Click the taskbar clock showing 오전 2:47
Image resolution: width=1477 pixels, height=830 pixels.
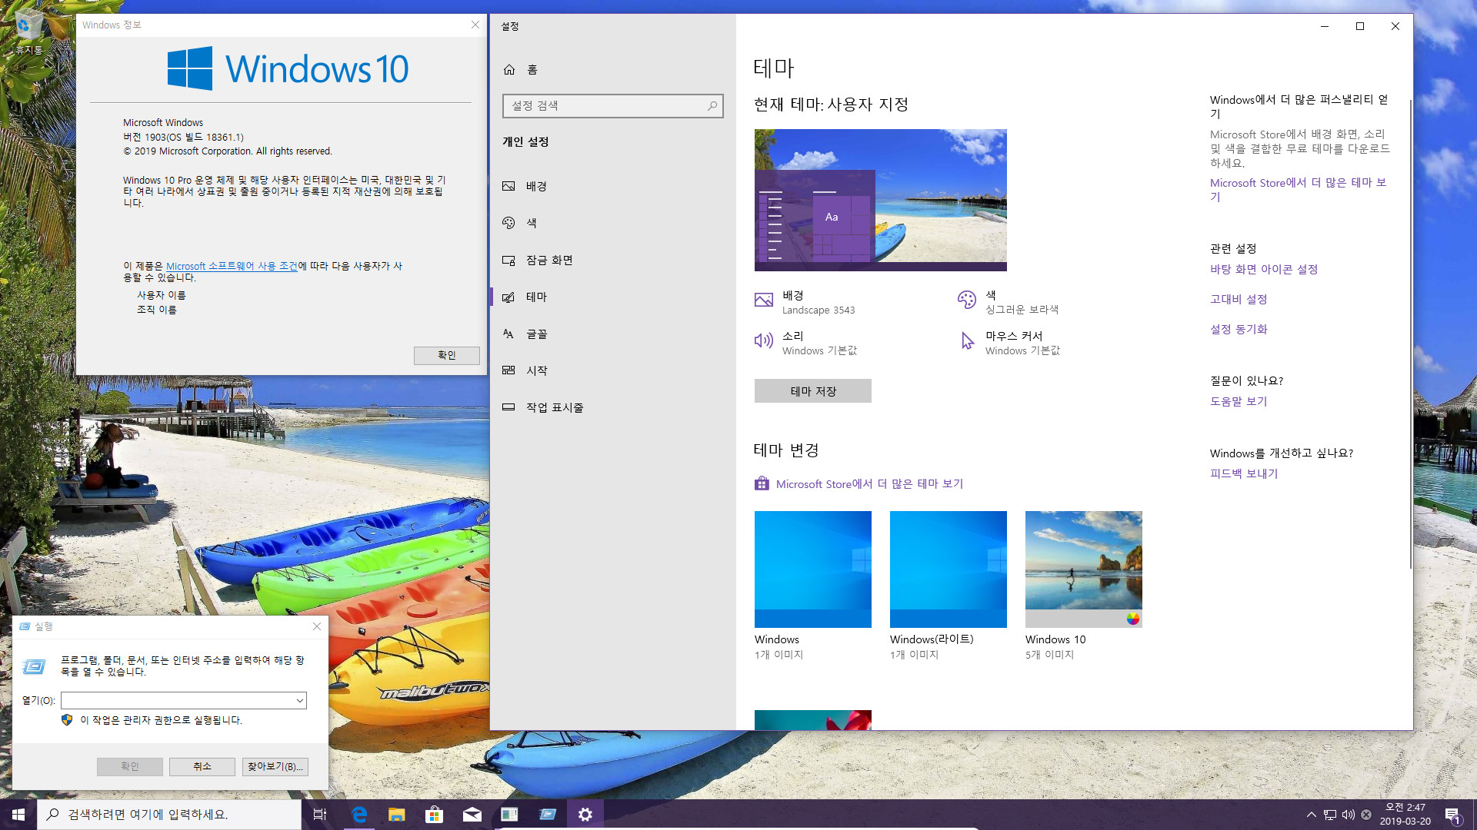tap(1405, 815)
